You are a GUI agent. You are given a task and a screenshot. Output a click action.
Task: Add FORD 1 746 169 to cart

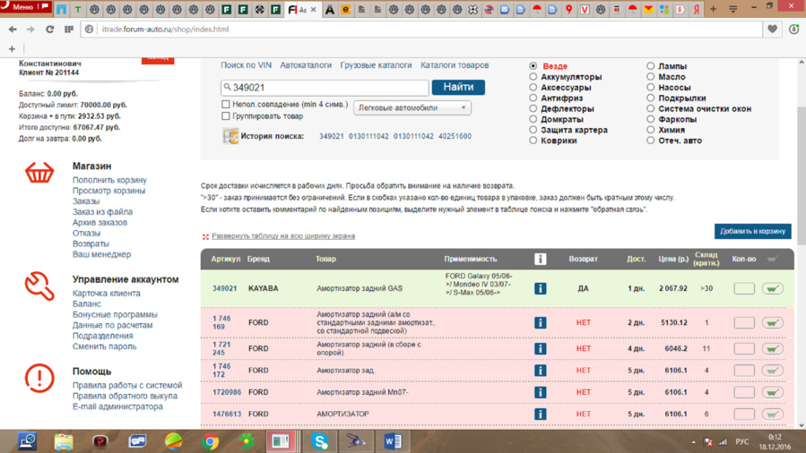tap(772, 322)
